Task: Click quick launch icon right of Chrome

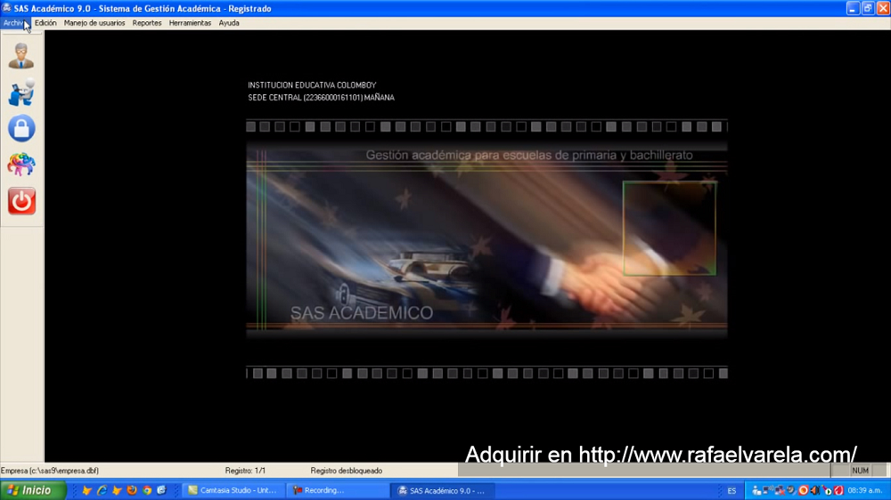Action: tap(162, 490)
